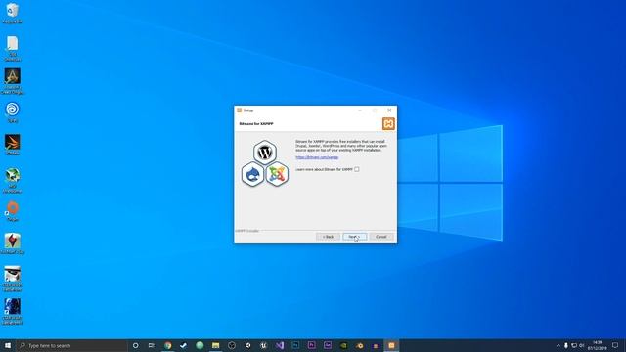Select the orange Origin desktop shortcut
The height and width of the screenshot is (352, 626).
click(x=13, y=211)
